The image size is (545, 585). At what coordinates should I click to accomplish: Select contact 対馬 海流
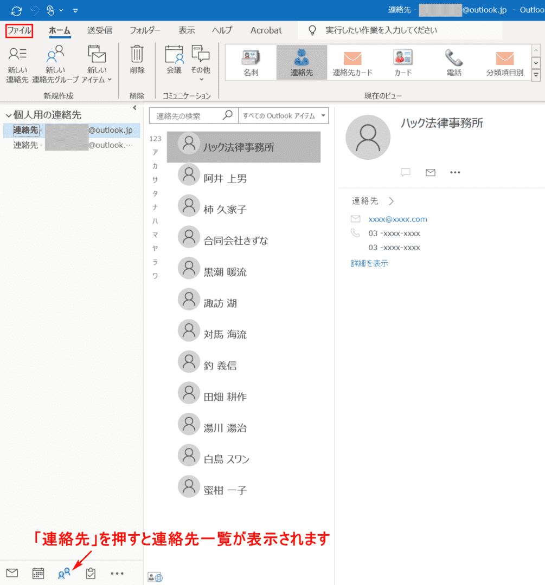pos(243,334)
